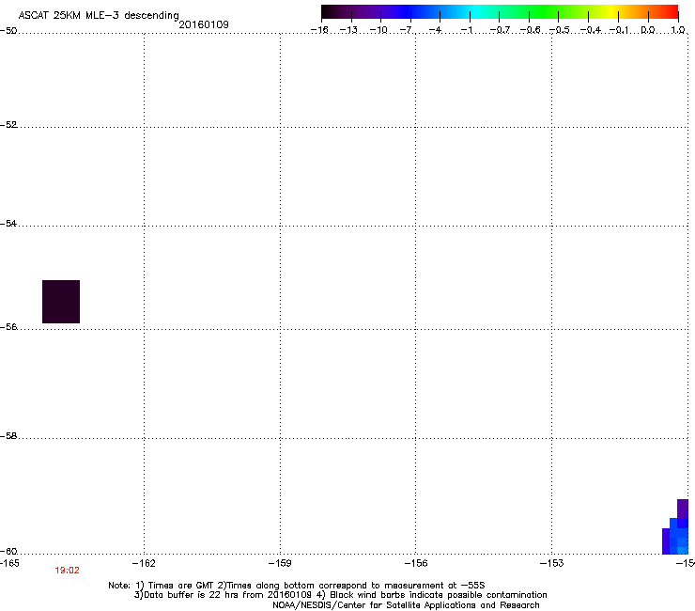Click the -50 latitude label
This screenshot has height=611, width=695.
[x=8, y=30]
